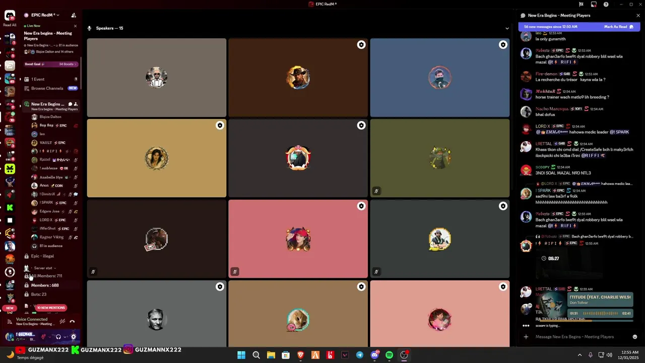The image size is (645, 363).
Task: Open MokhtaR's message author name
Action: [545, 91]
